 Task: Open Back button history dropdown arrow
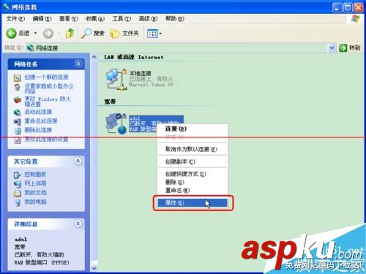[36, 33]
